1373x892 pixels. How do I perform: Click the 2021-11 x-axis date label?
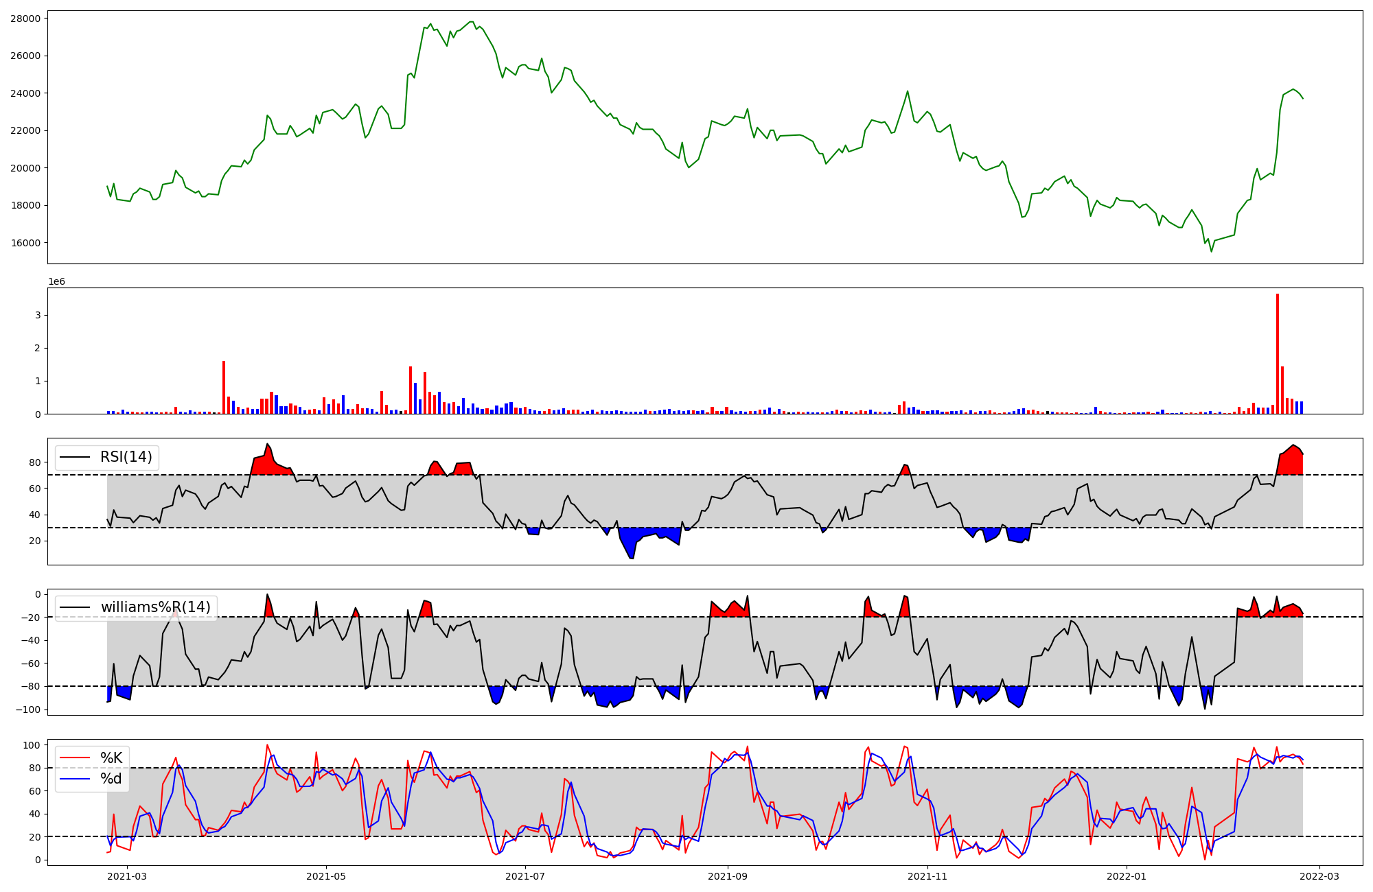pyautogui.click(x=927, y=876)
